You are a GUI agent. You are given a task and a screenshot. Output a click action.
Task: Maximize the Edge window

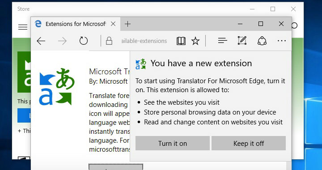pos(261,24)
